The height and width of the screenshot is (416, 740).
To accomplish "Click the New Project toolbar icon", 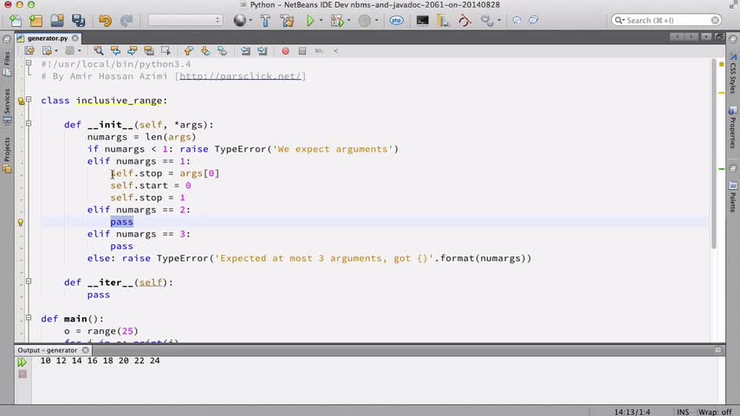I will (36, 20).
